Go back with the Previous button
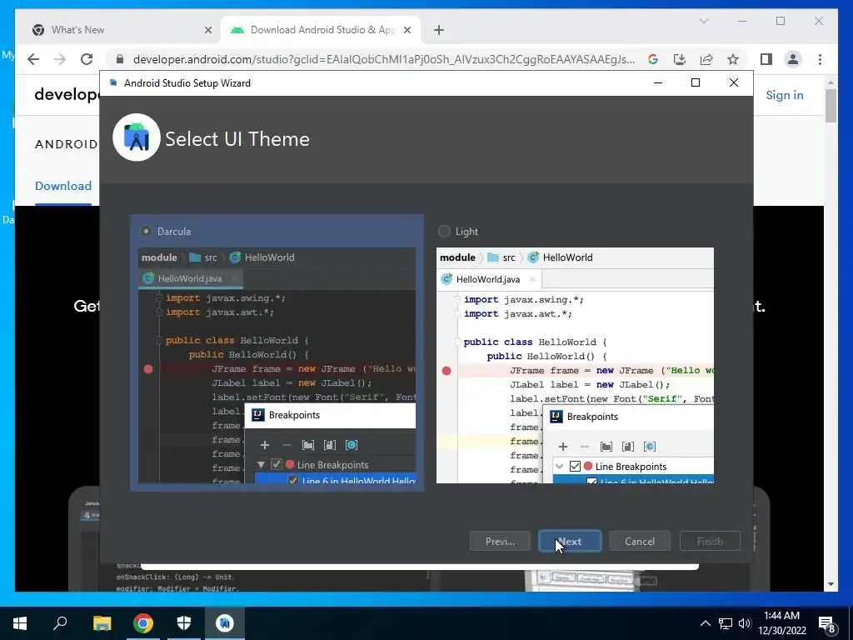 coord(500,542)
